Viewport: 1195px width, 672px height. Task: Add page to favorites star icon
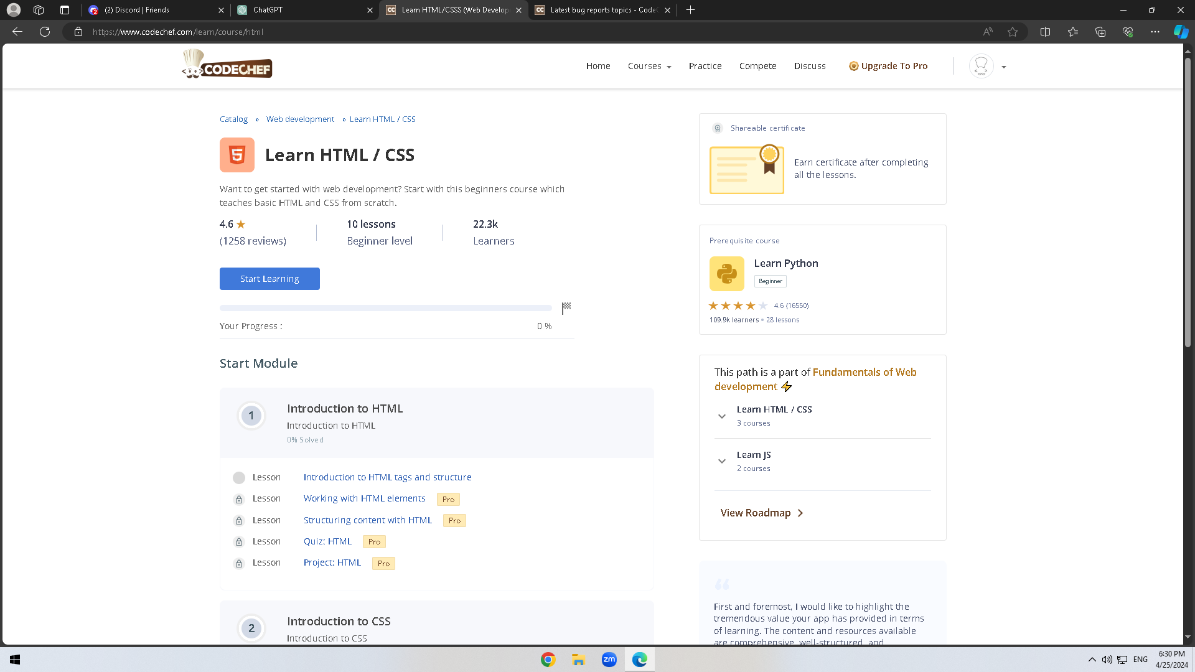click(x=1013, y=32)
